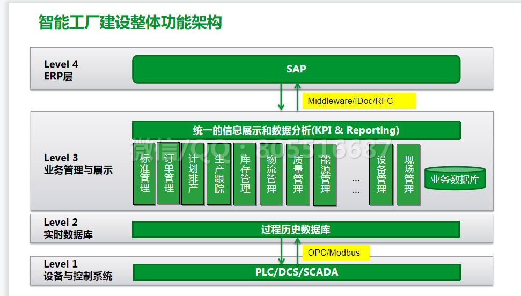Select the 过程历史数据库 bar

(x=296, y=230)
